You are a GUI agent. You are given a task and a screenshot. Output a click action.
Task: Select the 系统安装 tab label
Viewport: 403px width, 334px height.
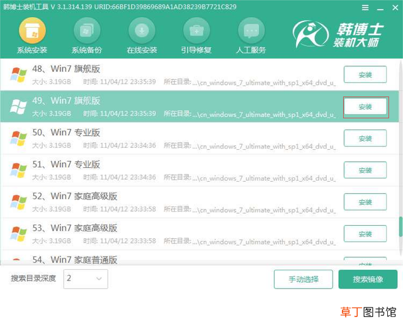click(32, 50)
